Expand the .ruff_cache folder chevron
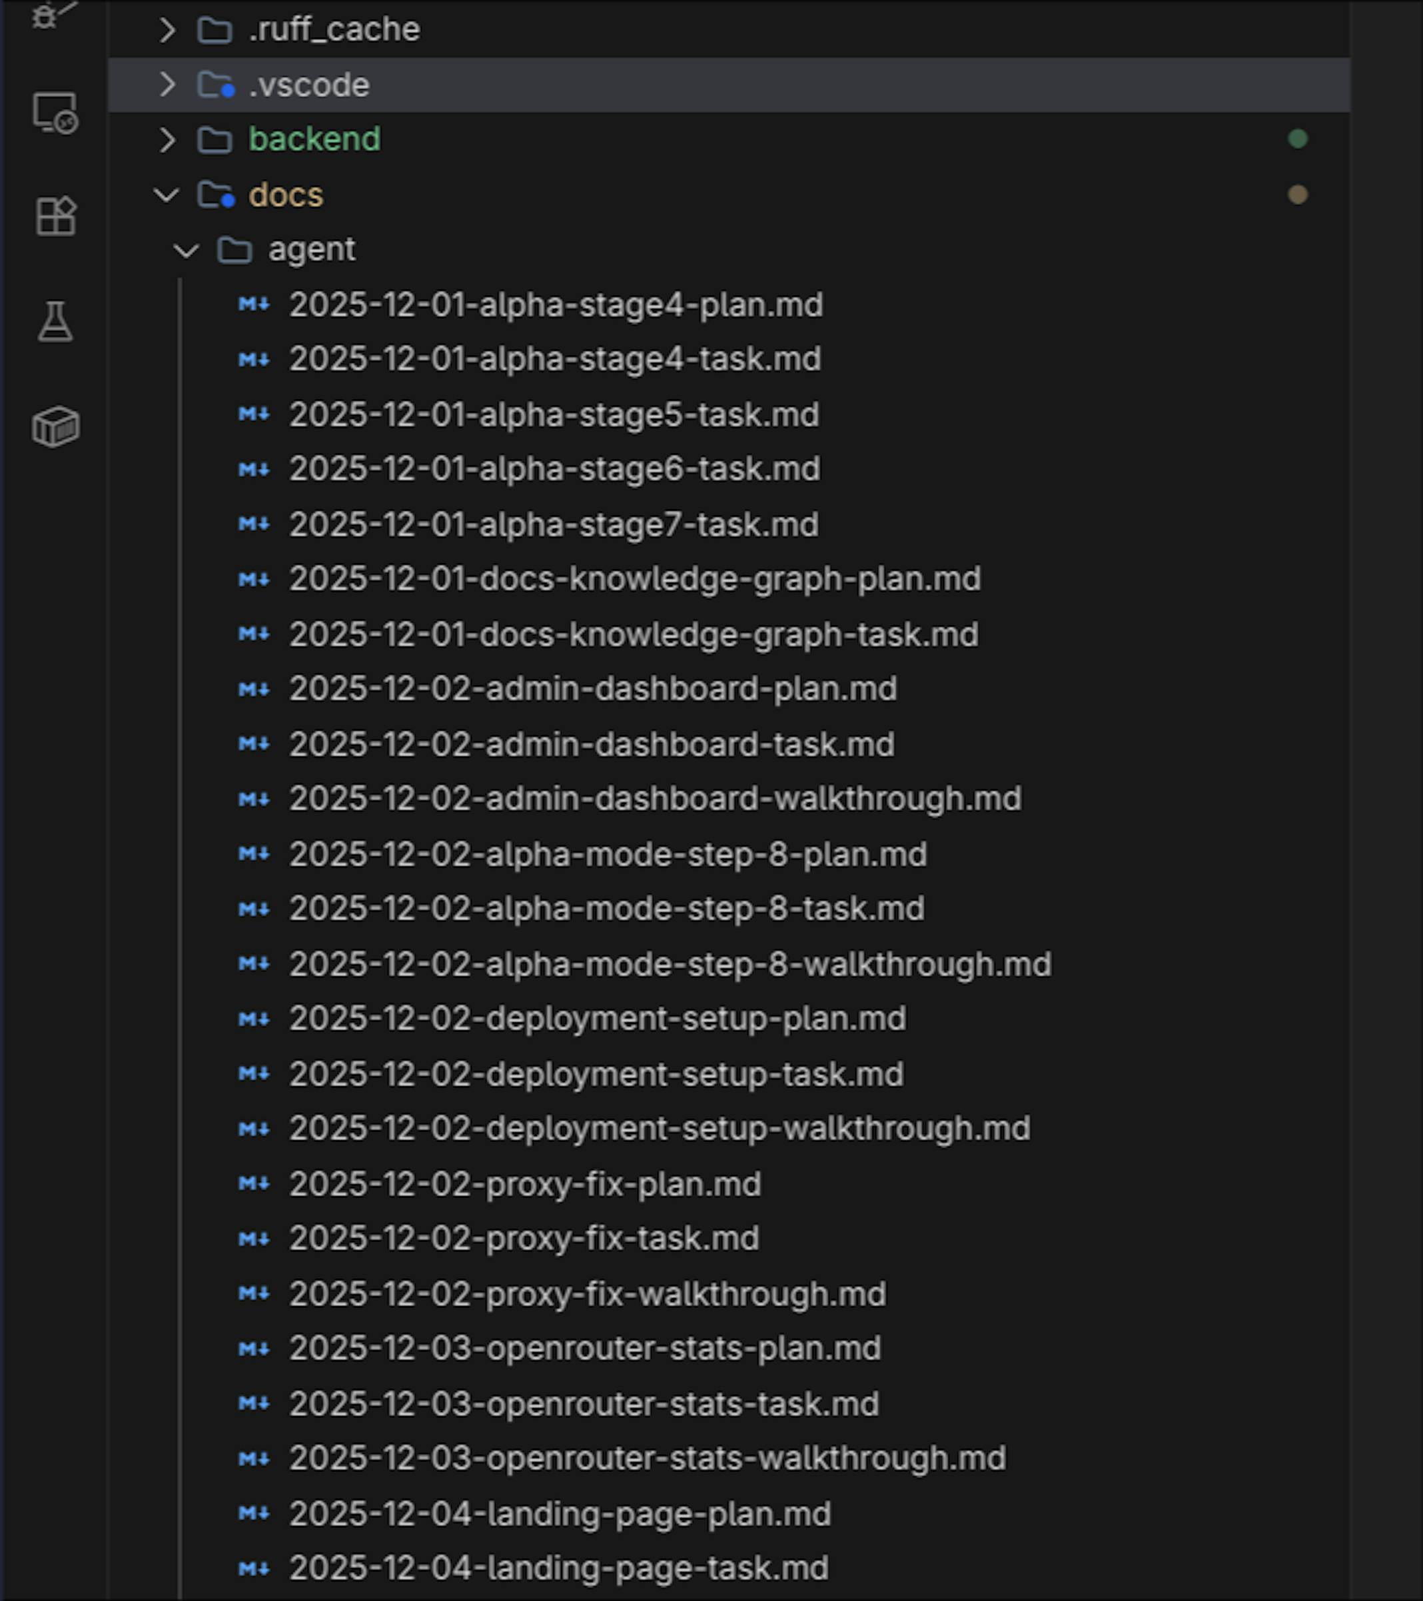The image size is (1423, 1601). (x=167, y=30)
